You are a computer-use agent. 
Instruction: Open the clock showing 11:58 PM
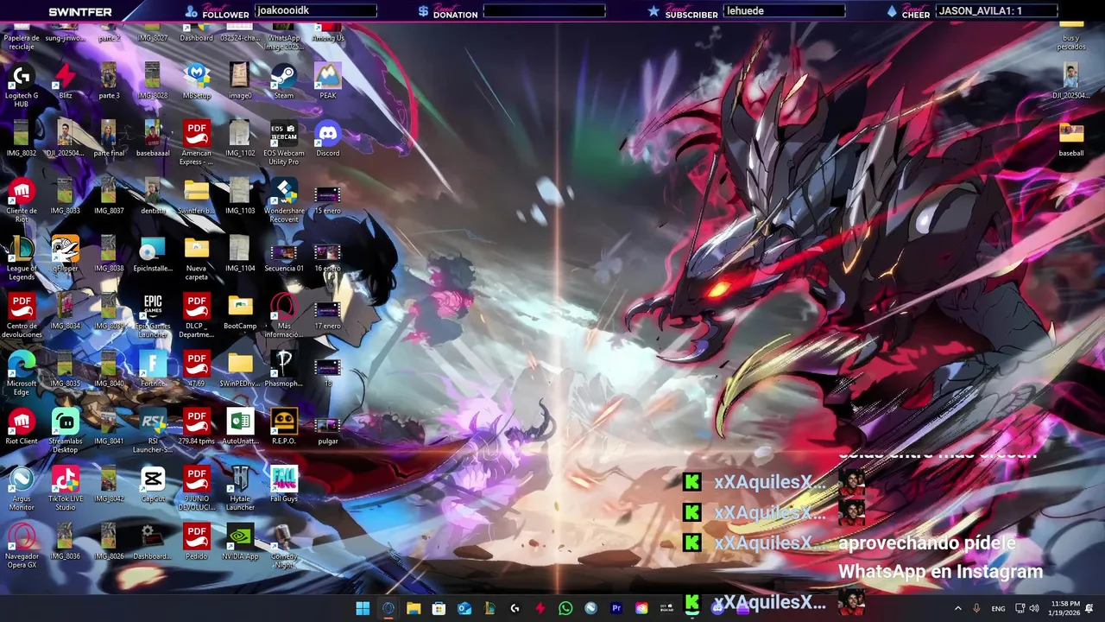(1064, 608)
